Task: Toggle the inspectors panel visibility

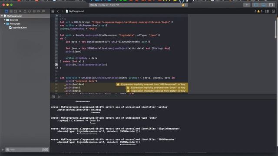Action: coord(271,5)
